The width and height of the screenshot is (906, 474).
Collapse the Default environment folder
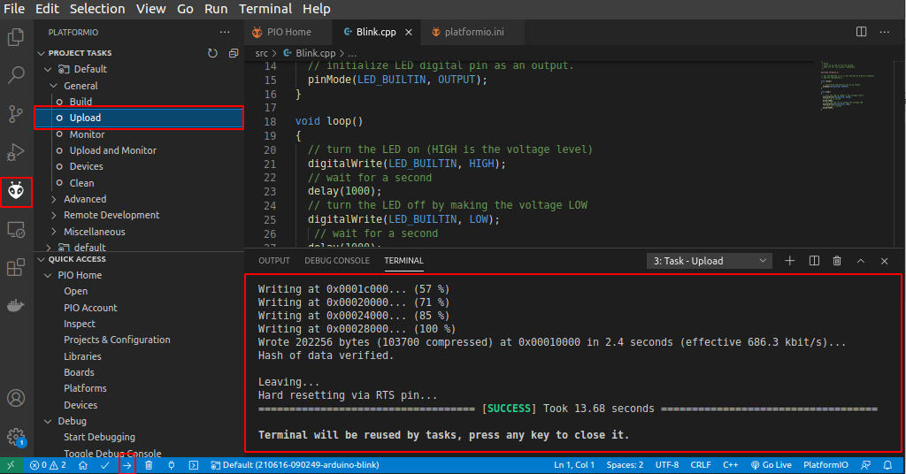click(48, 69)
